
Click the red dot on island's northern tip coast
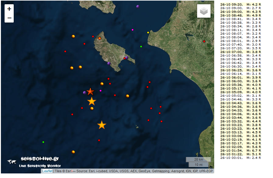click(x=93, y=37)
